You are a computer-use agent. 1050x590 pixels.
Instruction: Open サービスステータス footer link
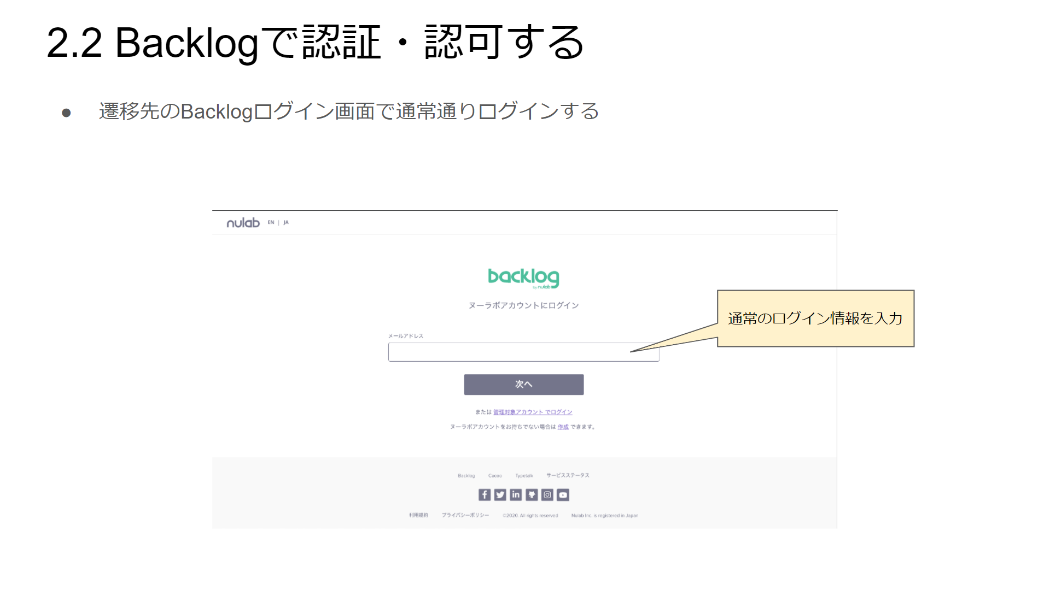[x=568, y=475]
